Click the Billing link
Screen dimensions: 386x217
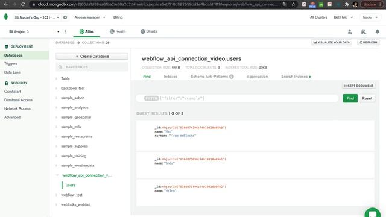(x=118, y=17)
